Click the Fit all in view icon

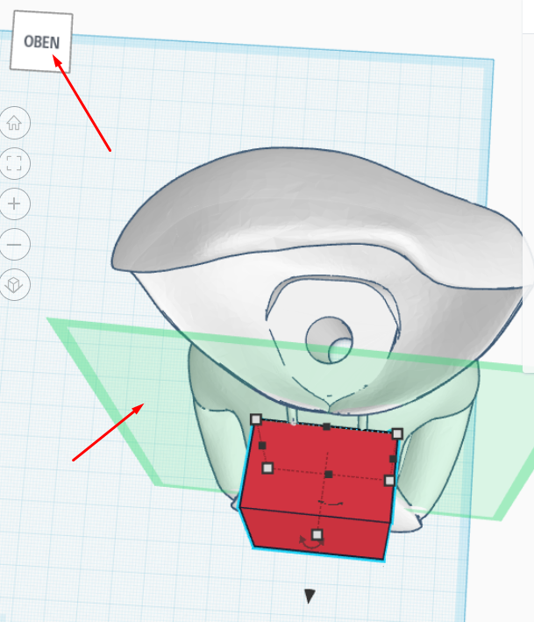(14, 163)
